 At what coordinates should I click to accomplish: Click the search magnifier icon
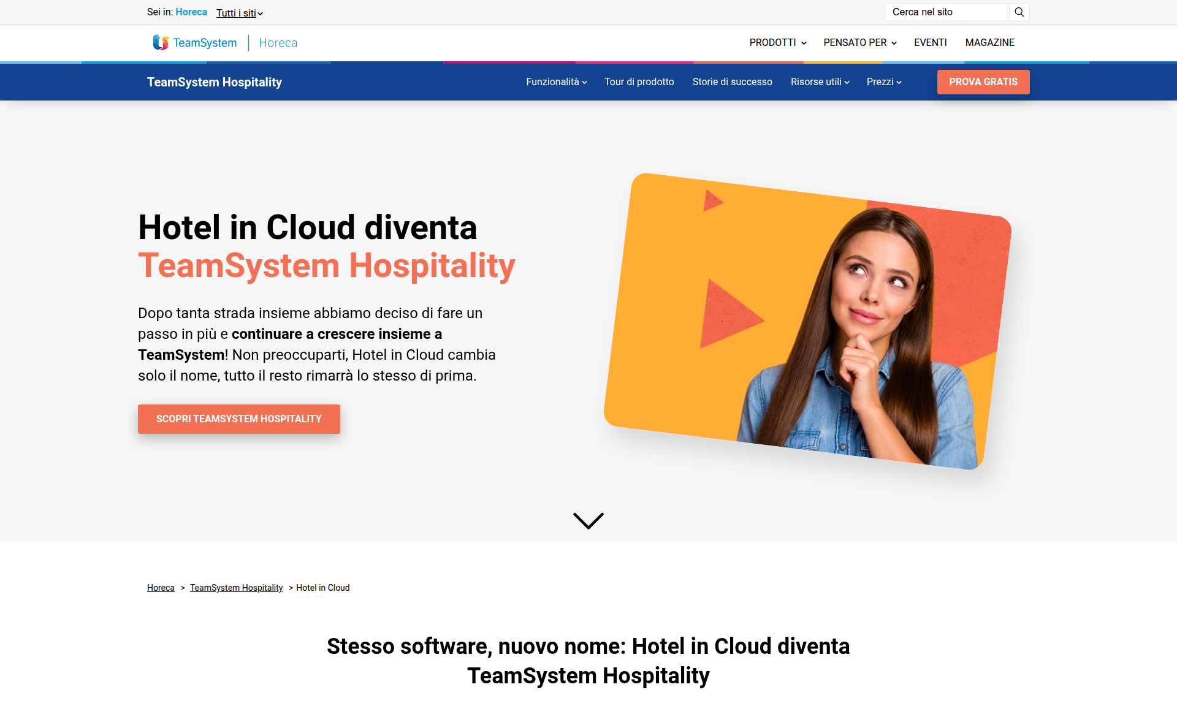point(1019,12)
